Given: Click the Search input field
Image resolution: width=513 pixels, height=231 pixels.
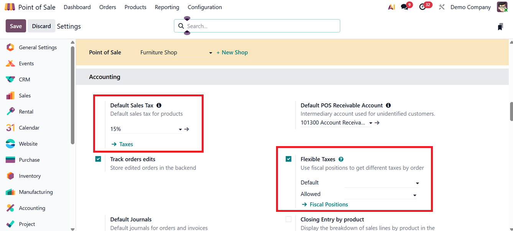Looking at the screenshot, I should click(261, 26).
